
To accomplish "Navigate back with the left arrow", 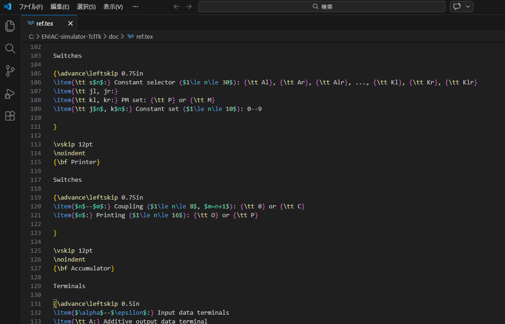I will point(176,7).
